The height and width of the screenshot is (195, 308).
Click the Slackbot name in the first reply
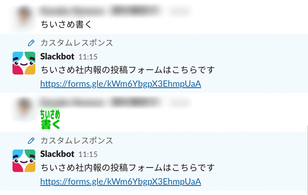click(x=57, y=57)
